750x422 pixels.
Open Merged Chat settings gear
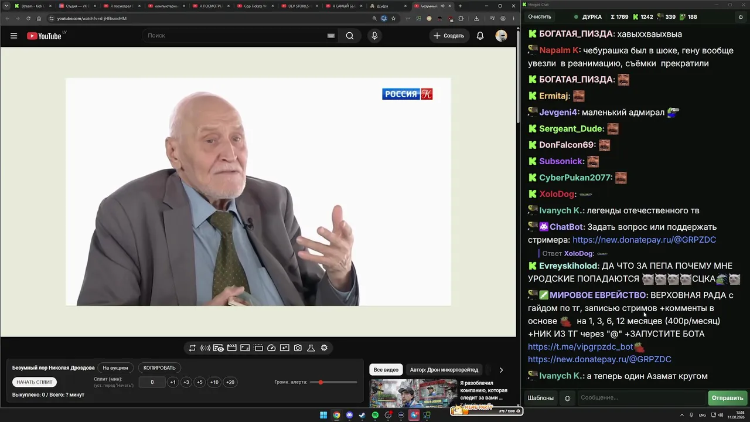point(741,17)
